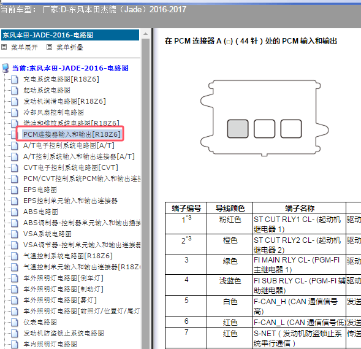Viewport: 361px width, 349px height.
Task: Click page icon beside 仪表电路图
Action: [15, 322]
